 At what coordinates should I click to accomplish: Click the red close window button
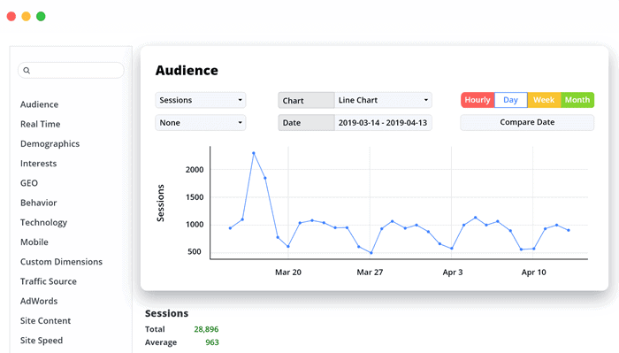pos(11,16)
